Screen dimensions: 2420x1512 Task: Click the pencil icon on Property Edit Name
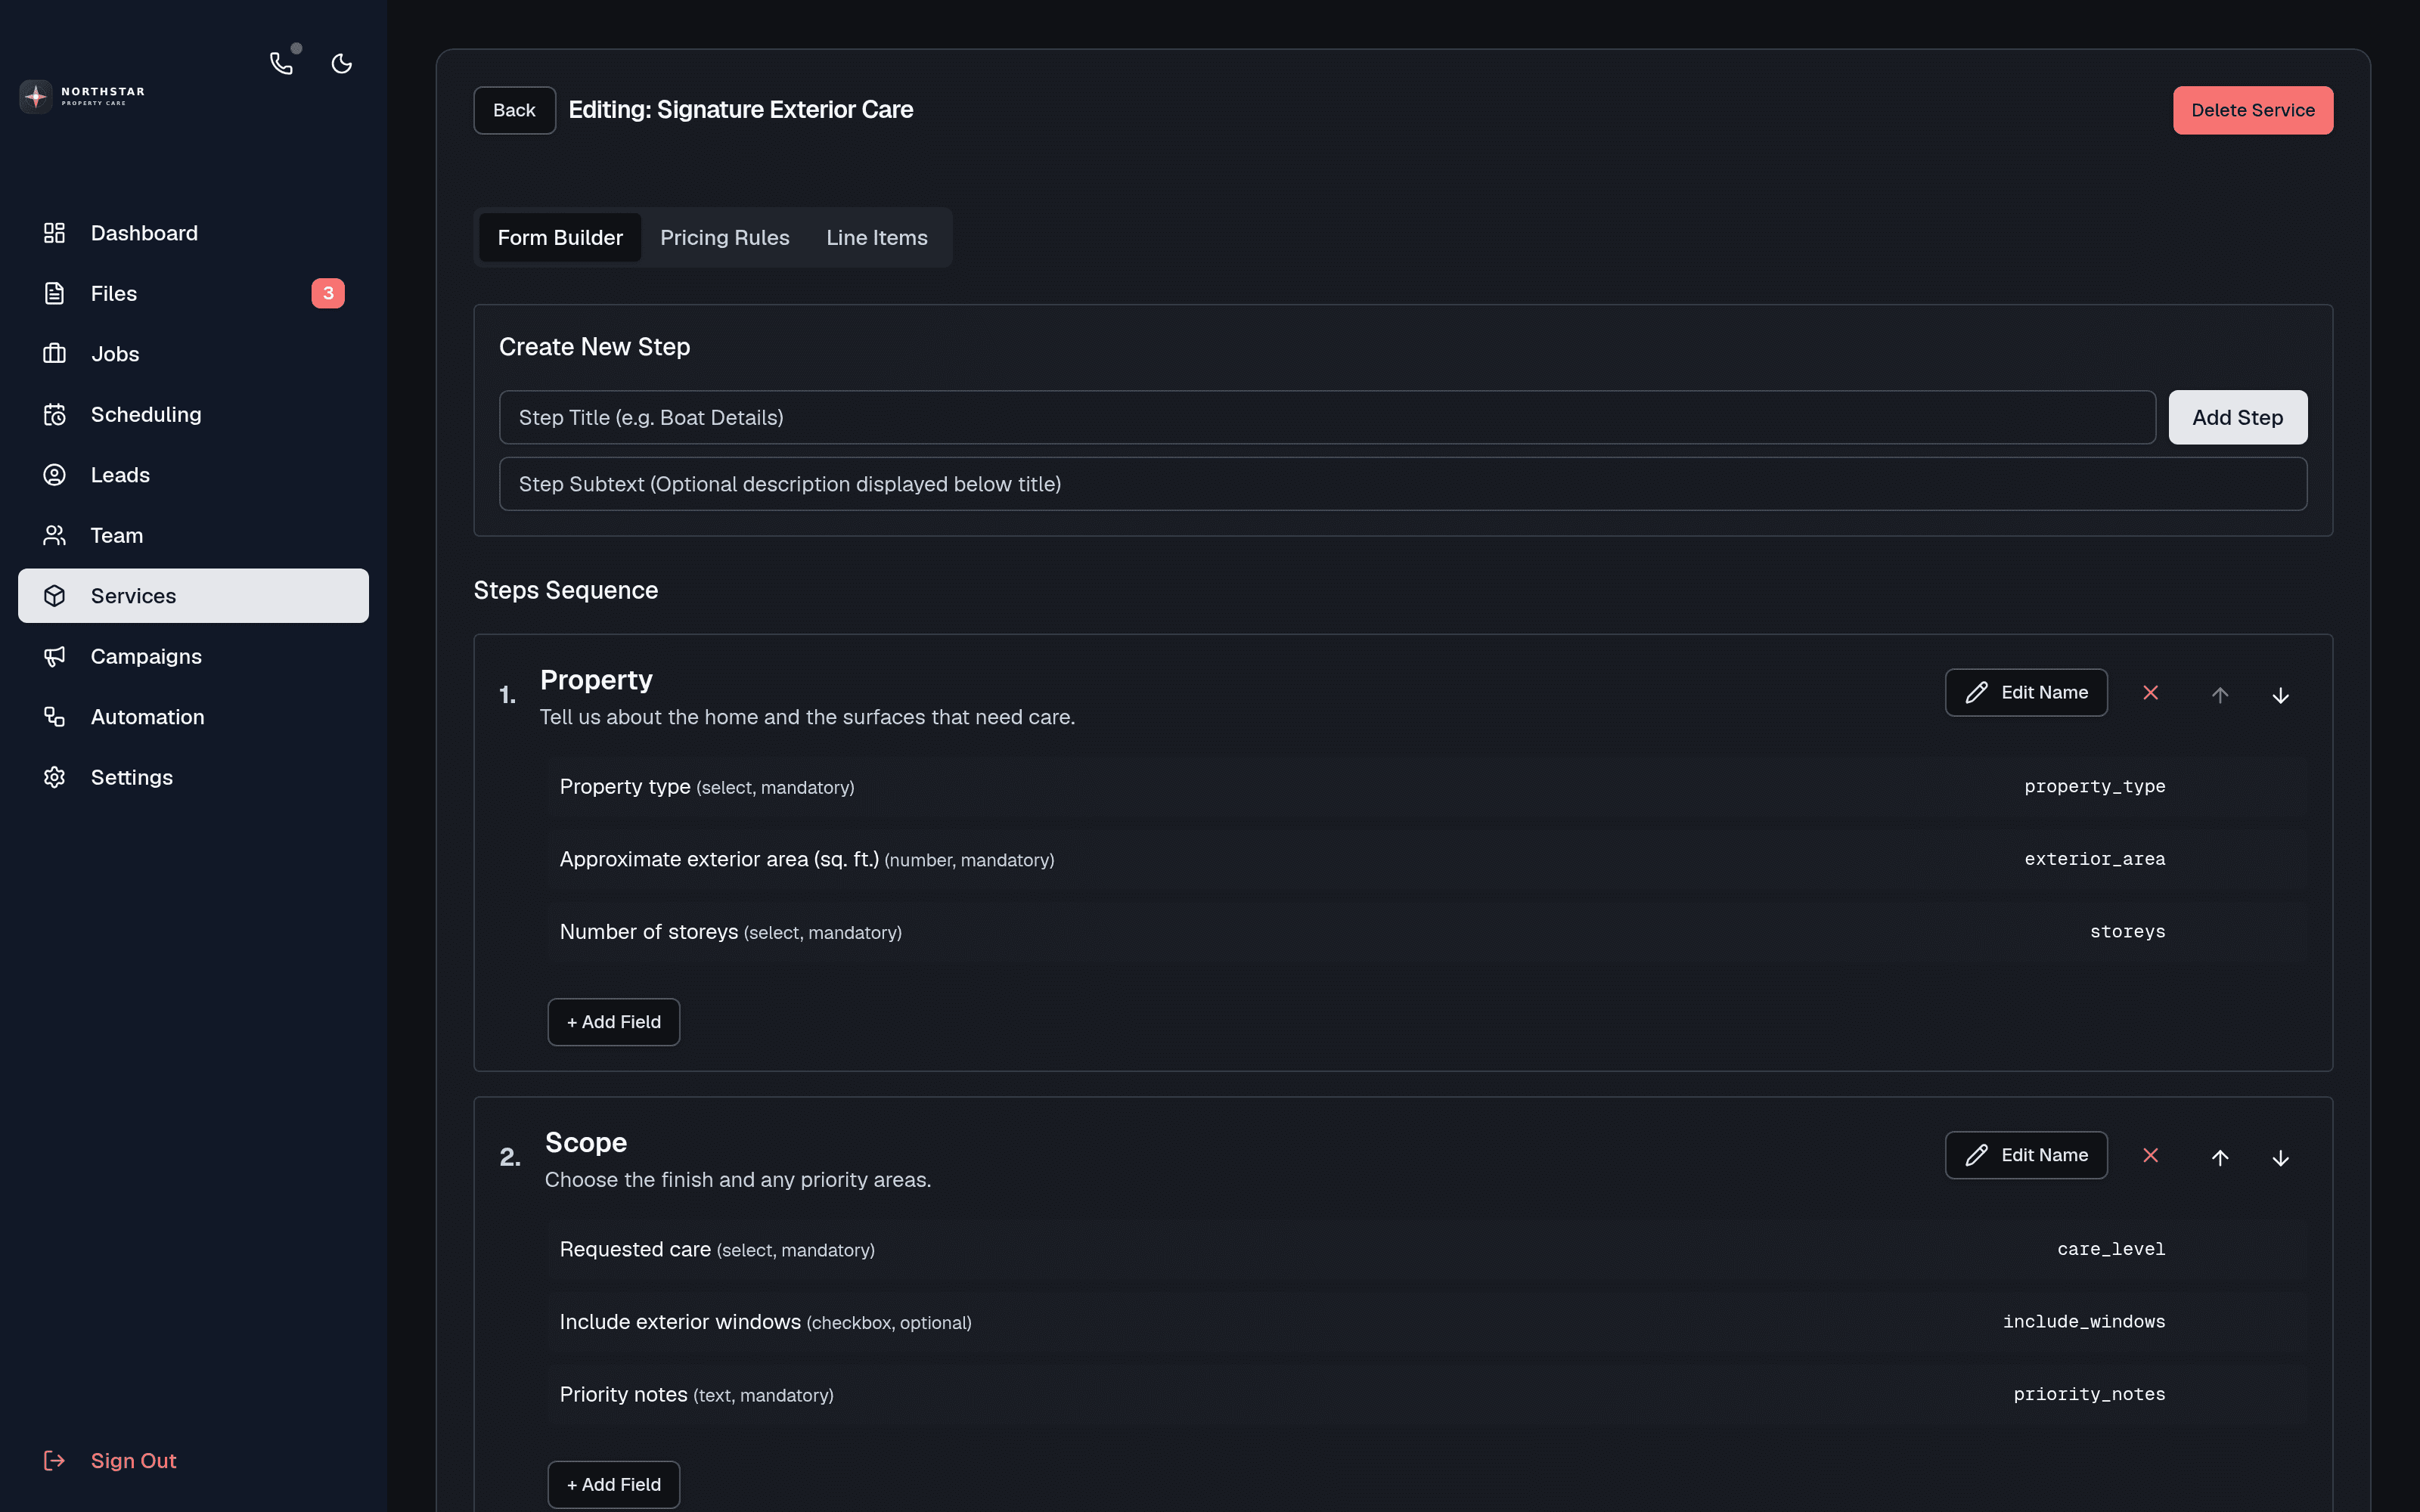click(x=1976, y=693)
